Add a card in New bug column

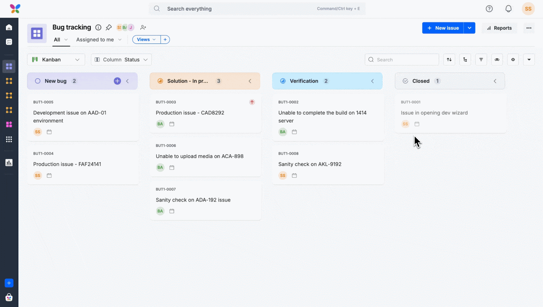point(117,81)
